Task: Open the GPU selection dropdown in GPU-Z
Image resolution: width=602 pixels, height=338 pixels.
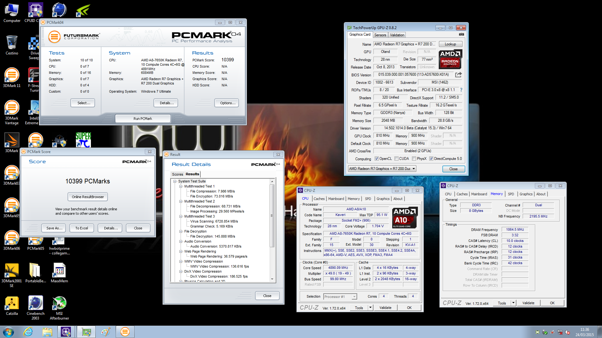Action: pyautogui.click(x=382, y=169)
